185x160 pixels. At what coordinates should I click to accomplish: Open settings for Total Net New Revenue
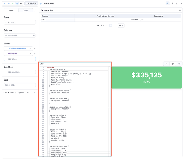[x=31, y=49]
